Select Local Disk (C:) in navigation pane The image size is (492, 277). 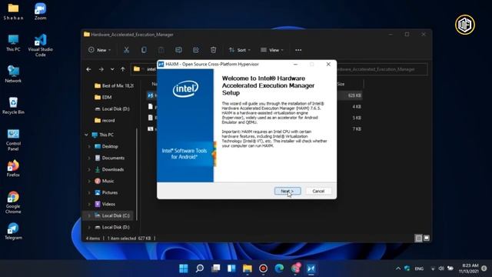pyautogui.click(x=112, y=215)
